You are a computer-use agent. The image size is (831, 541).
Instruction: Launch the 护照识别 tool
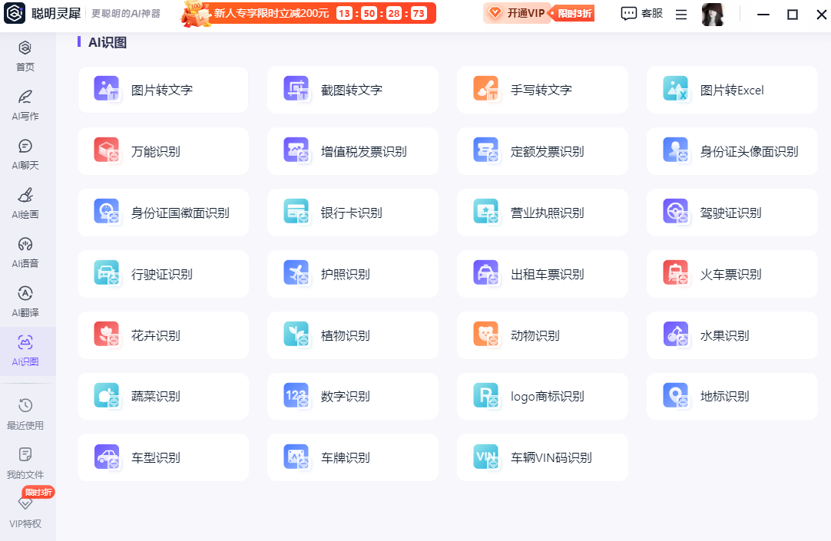[353, 274]
